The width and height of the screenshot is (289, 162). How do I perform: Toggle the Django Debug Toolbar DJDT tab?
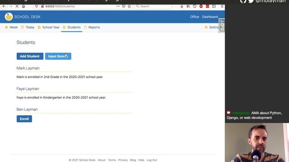point(222,25)
